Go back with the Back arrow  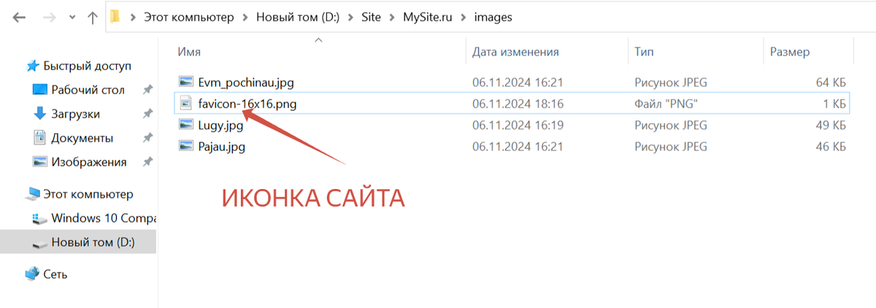pyautogui.click(x=20, y=17)
